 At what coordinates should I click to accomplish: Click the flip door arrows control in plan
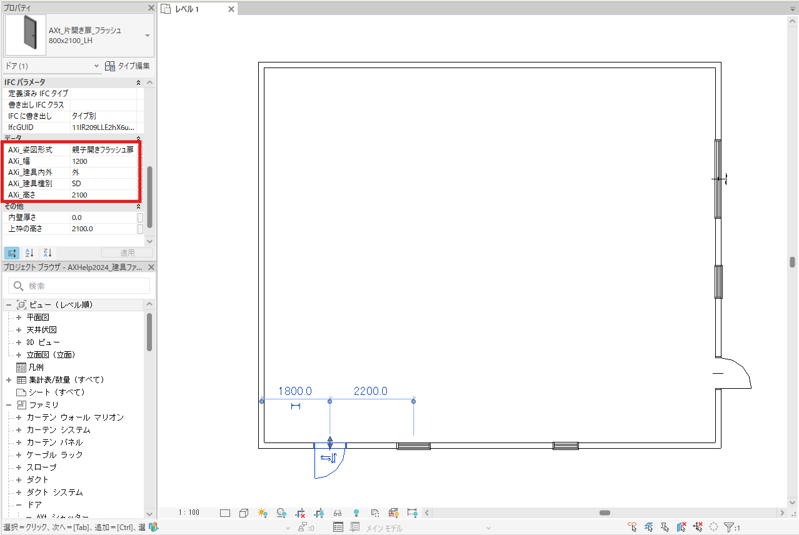click(x=329, y=457)
